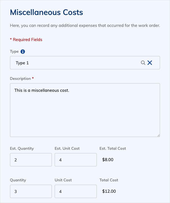Click the Description box resize handle
Image resolution: width=170 pixels, height=203 pixels.
point(158,135)
